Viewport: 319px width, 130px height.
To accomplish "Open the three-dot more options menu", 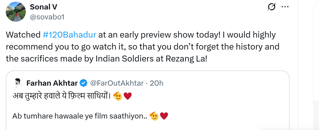I will click(x=285, y=7).
